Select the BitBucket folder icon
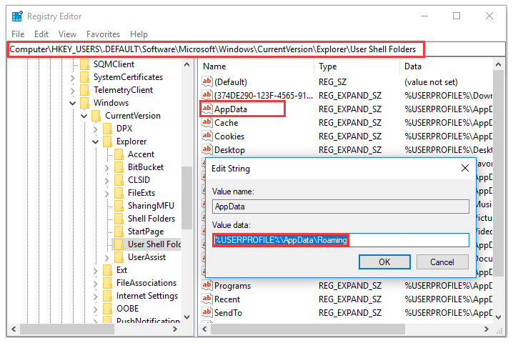 click(x=119, y=167)
